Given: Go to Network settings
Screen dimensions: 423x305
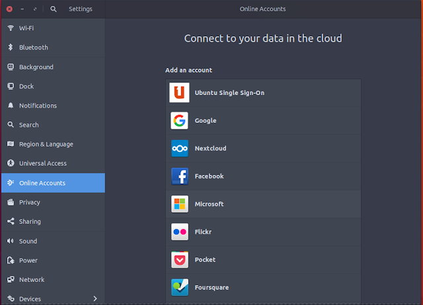Looking at the screenshot, I should [53, 279].
